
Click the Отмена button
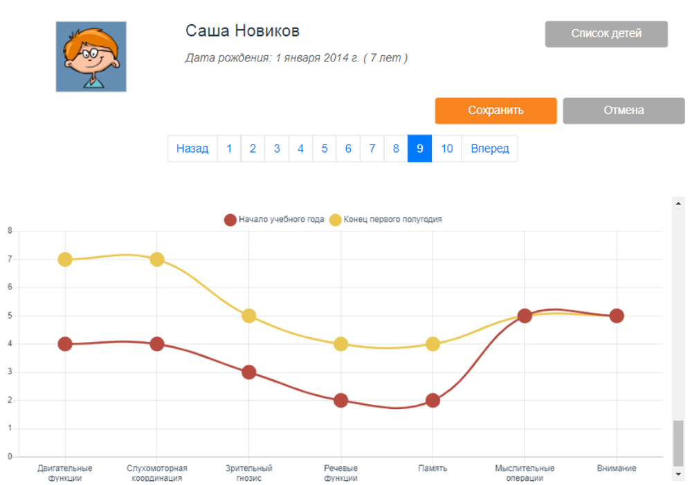click(x=623, y=111)
